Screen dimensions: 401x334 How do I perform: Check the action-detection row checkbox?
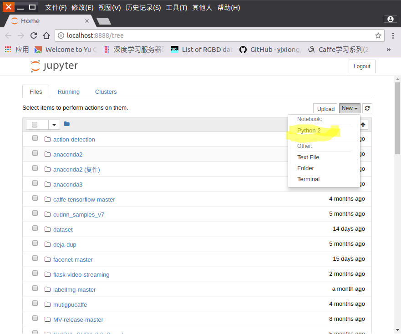pos(35,138)
